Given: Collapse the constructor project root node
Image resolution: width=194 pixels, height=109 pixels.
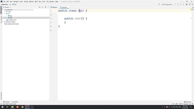Looking at the screenshot, I should pos(3,10).
